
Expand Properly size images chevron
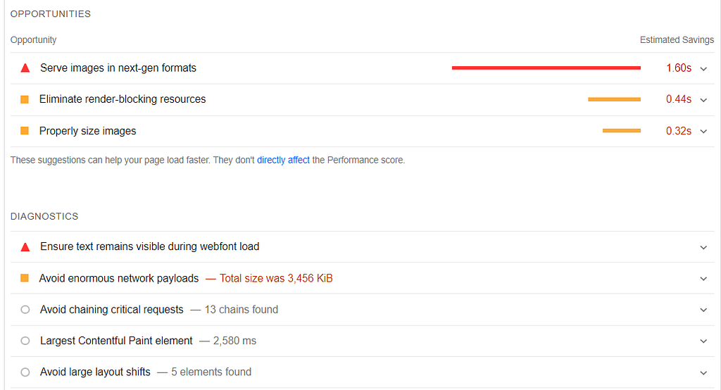tap(703, 132)
